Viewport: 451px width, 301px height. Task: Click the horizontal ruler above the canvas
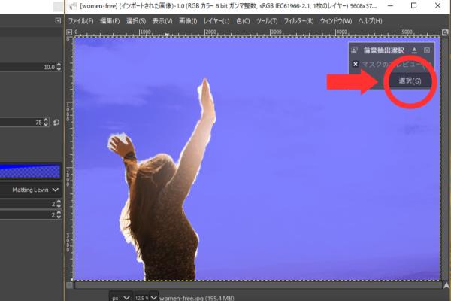[257, 32]
